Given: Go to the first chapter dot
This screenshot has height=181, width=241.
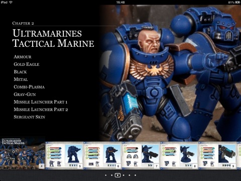Looking at the screenshot, I should coord(111,175).
